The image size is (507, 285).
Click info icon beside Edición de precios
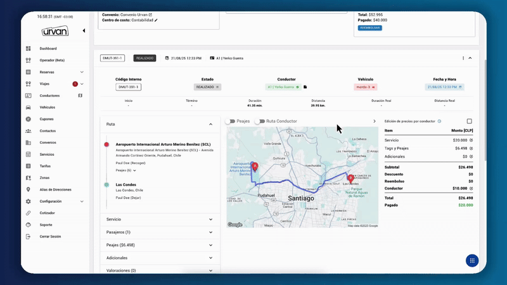tap(440, 121)
